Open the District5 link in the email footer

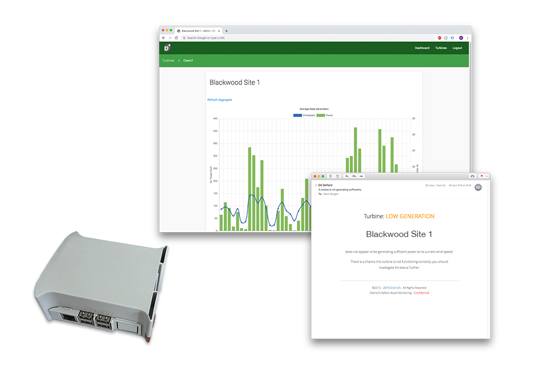point(395,288)
